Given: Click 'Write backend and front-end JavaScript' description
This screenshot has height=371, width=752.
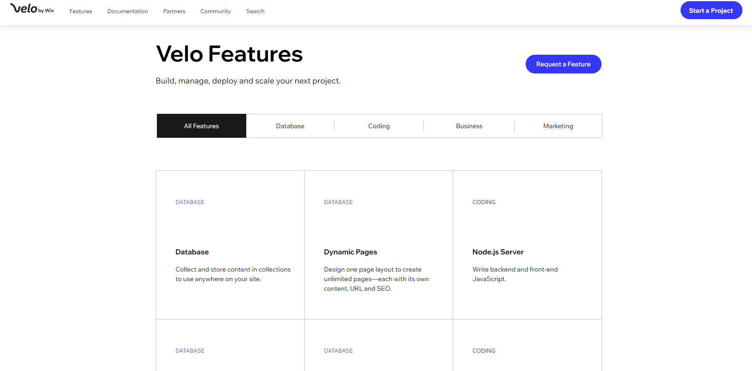Looking at the screenshot, I should pyautogui.click(x=515, y=274).
